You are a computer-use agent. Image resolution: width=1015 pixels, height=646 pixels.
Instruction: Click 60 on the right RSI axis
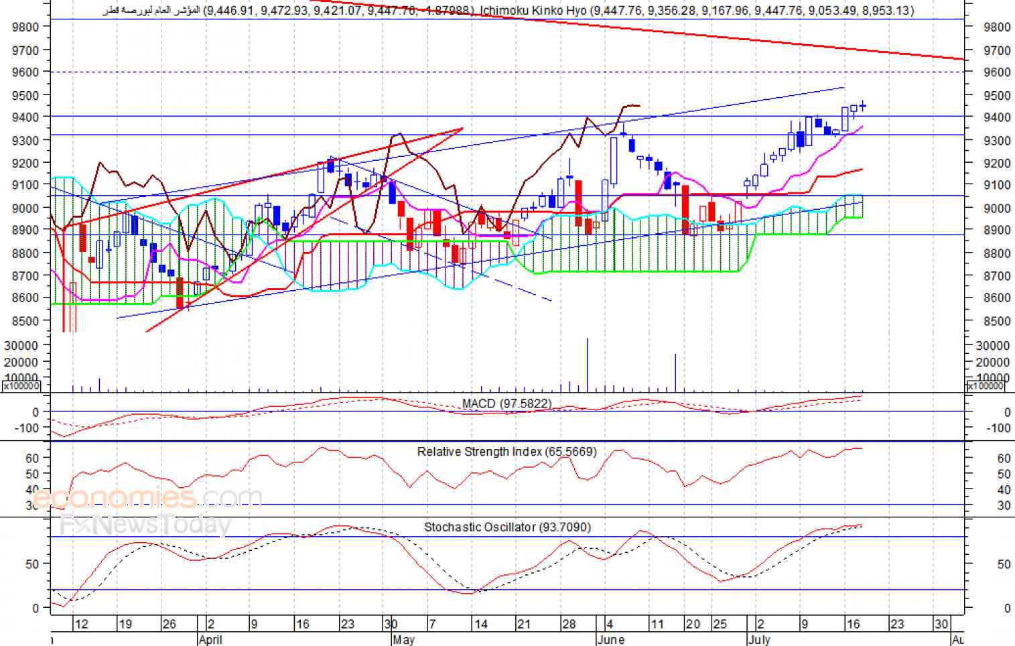(x=1004, y=459)
